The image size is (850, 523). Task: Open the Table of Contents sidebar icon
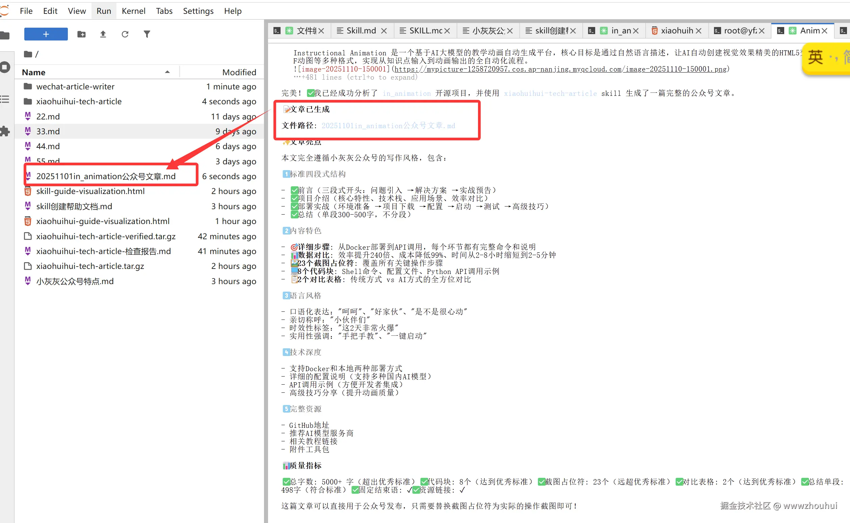click(x=5, y=100)
